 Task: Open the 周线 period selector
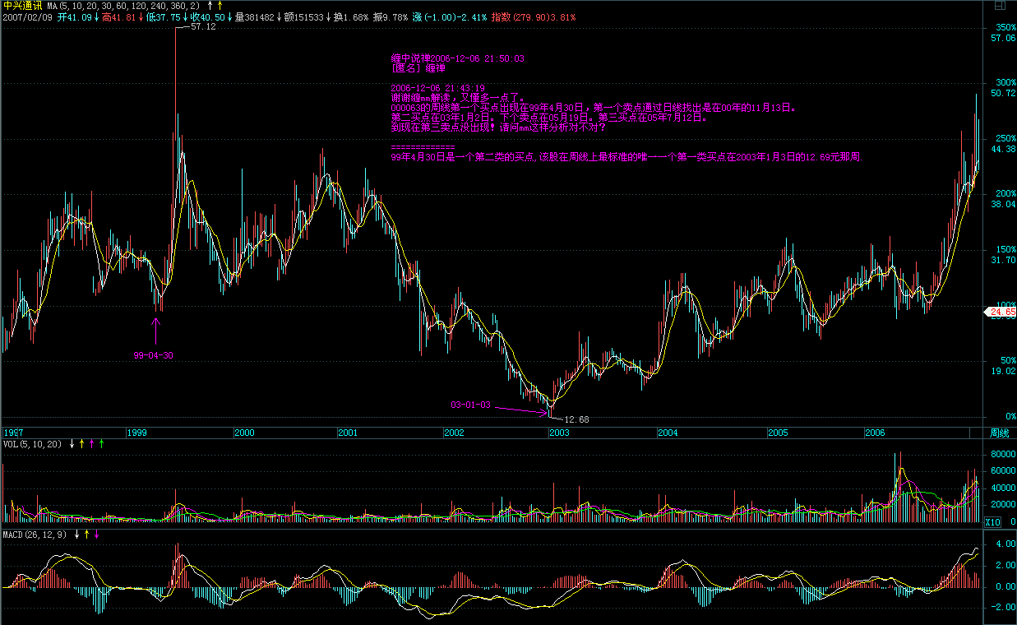(x=999, y=433)
